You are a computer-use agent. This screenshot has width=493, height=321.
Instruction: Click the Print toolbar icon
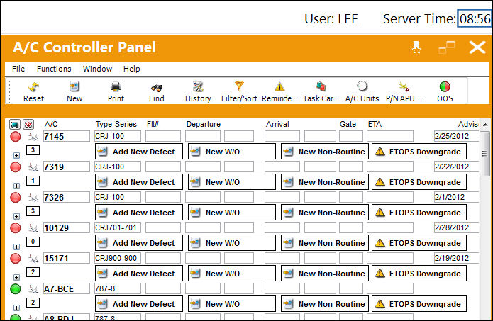116,87
